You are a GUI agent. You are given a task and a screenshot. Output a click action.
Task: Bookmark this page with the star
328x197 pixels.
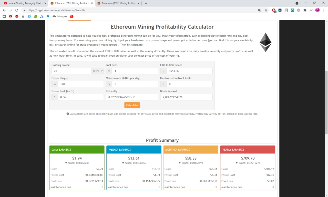(266, 10)
